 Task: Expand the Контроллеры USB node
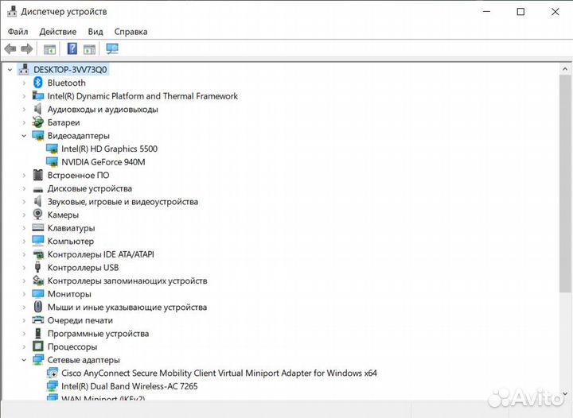click(24, 268)
